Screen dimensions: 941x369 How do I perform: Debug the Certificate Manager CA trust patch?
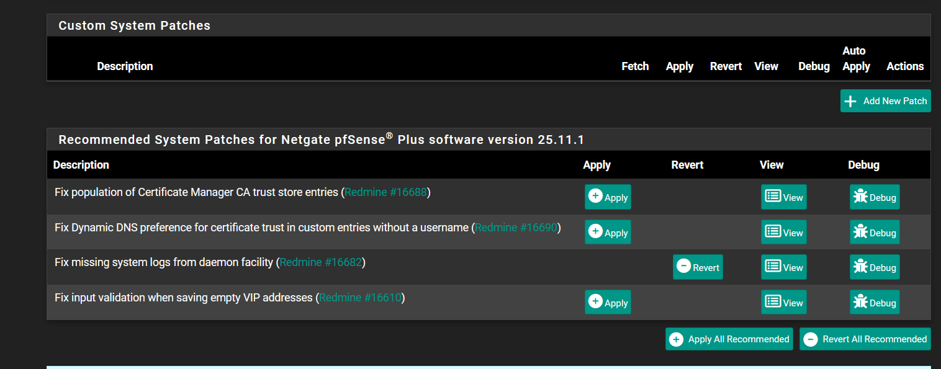point(875,197)
